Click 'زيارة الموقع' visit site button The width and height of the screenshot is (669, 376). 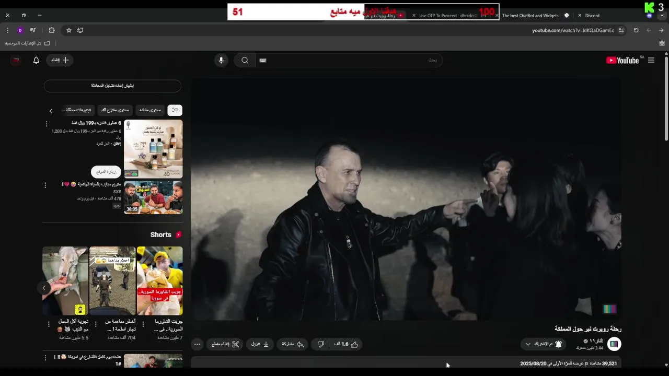click(x=106, y=172)
